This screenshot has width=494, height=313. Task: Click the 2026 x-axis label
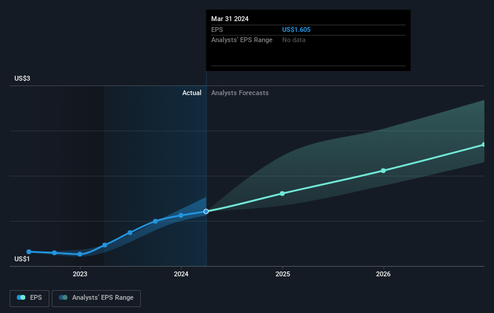pos(383,274)
